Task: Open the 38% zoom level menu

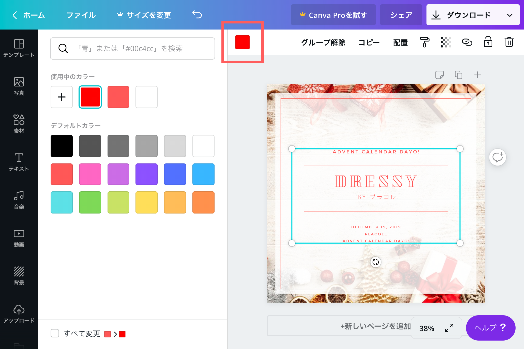Action: (x=426, y=328)
